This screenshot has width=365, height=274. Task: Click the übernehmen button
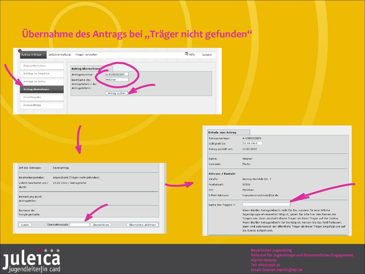(101, 225)
